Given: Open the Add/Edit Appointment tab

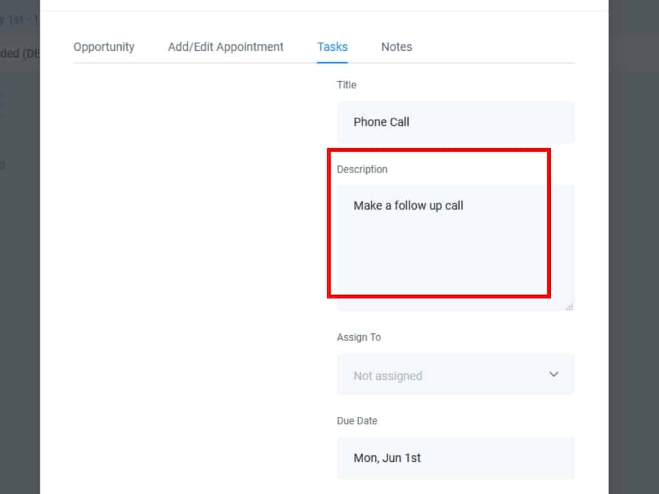Looking at the screenshot, I should 225,47.
